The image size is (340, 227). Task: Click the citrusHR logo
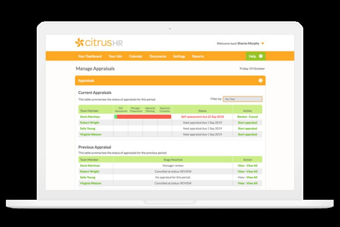99,43
